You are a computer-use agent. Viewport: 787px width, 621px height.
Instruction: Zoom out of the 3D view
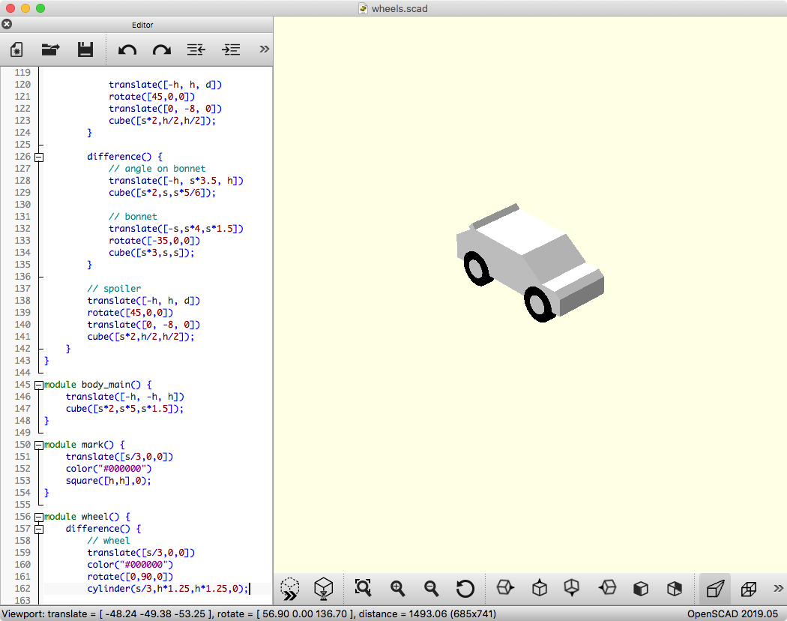432,589
